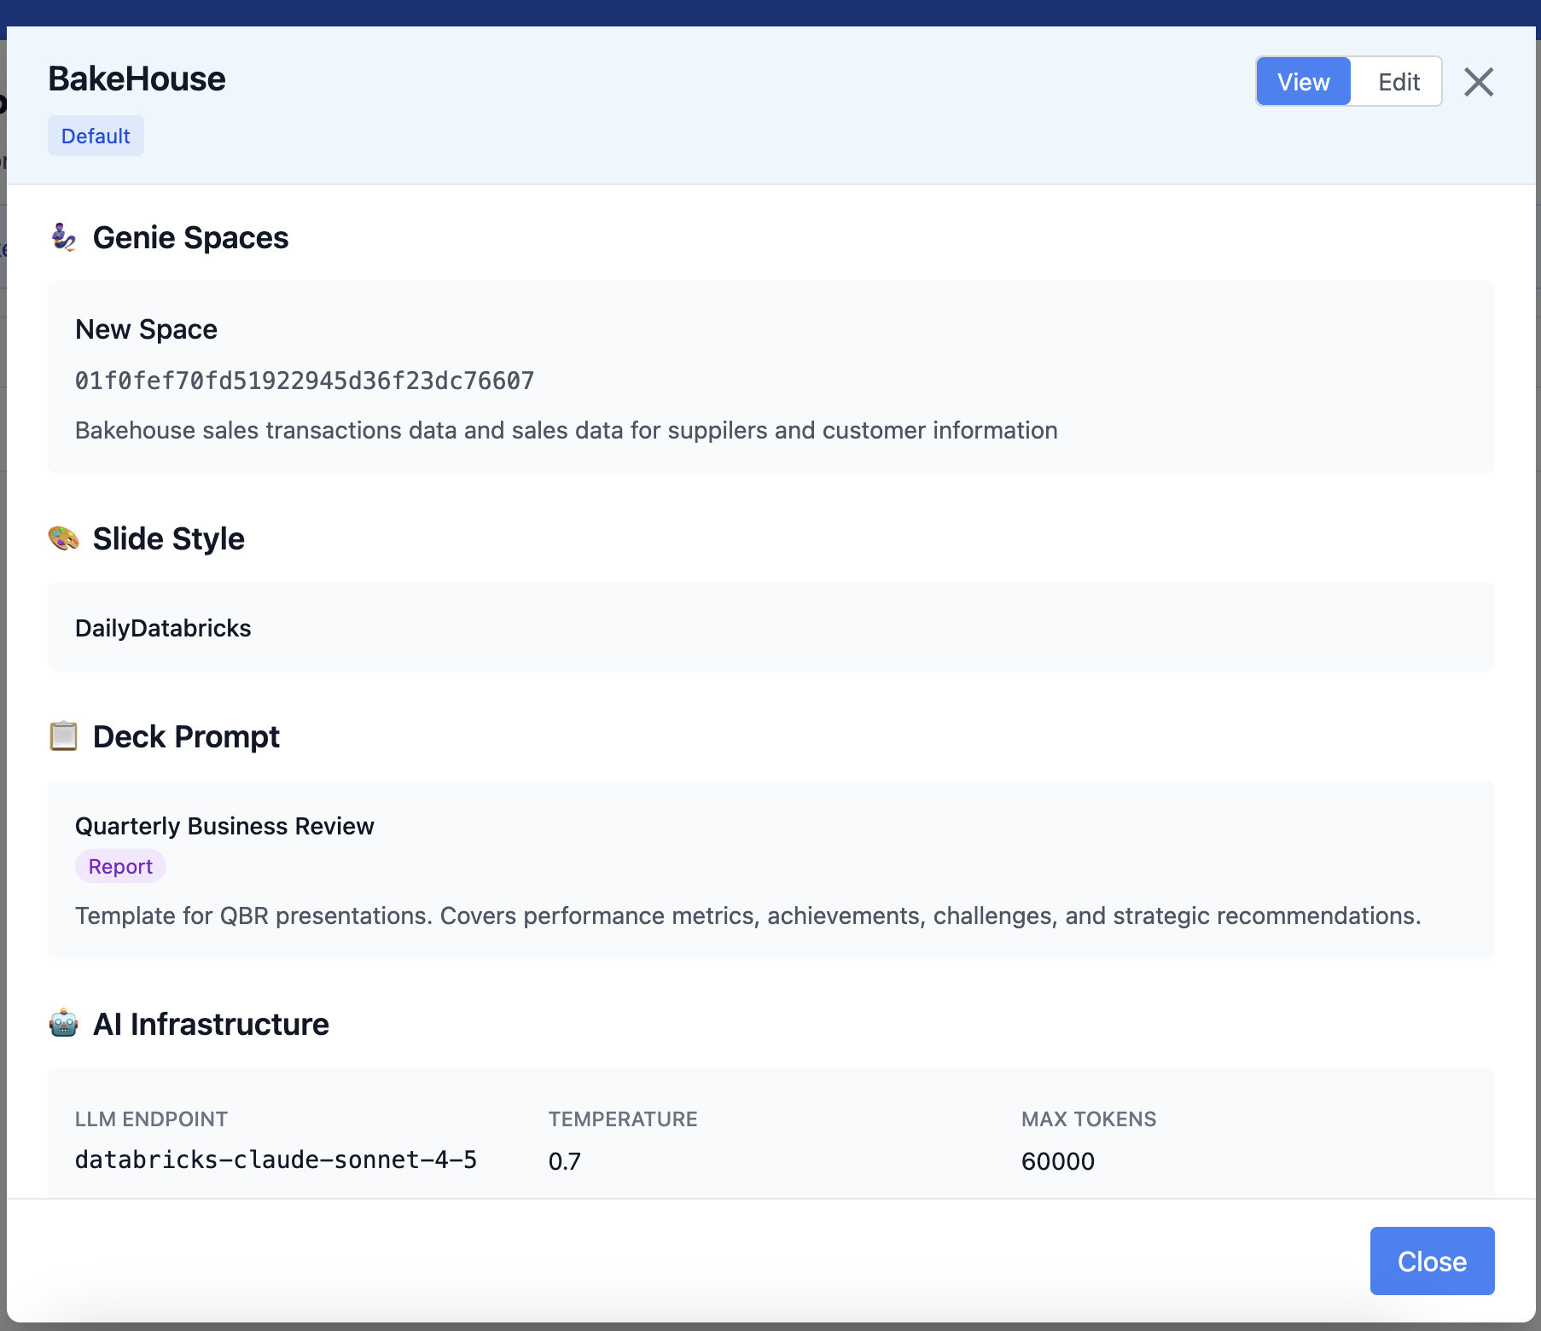Click the Genie space ID string
1541x1331 pixels.
click(x=305, y=381)
